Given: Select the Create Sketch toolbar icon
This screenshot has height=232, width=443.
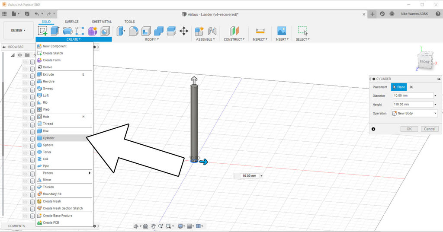Looking at the screenshot, I should (43, 31).
